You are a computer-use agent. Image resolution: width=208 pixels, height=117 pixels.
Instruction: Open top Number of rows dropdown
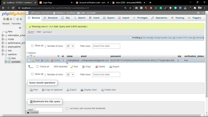tap(70, 46)
